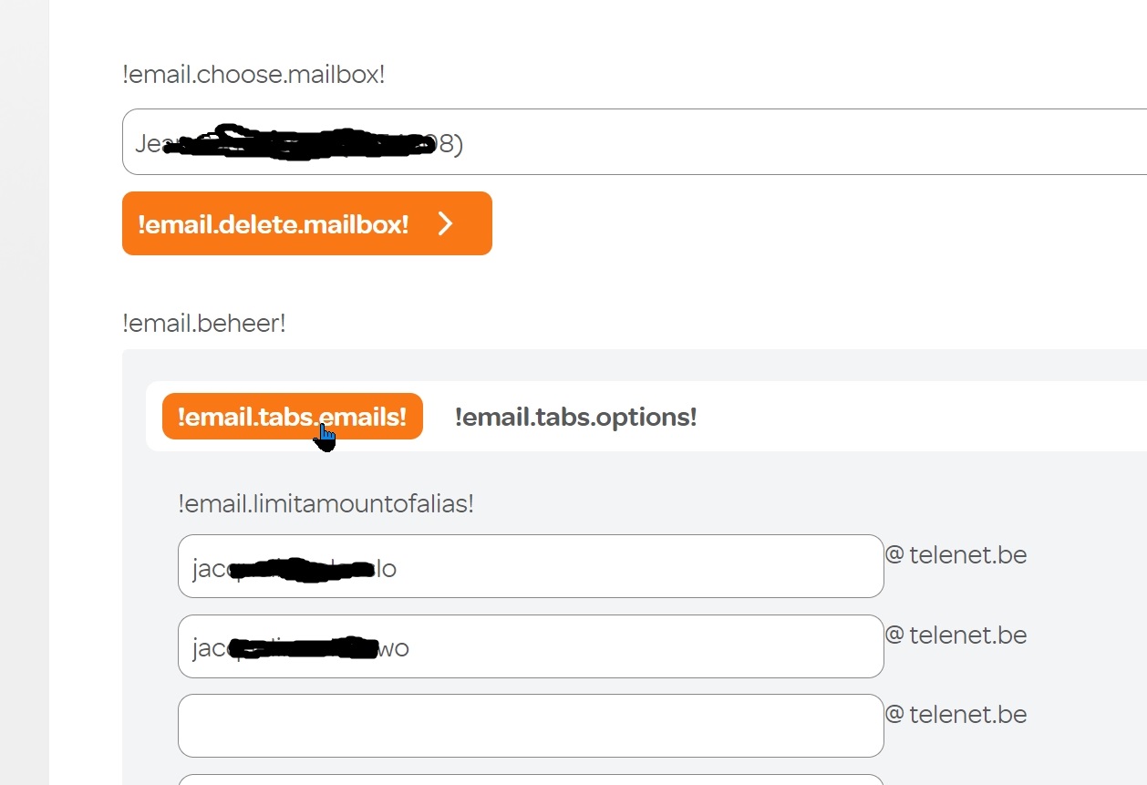Click empty white space right of delete button
1147x785 pixels.
coord(775,224)
